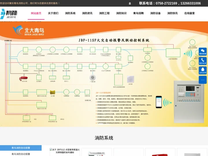Image resolution: width=208 pixels, height=156 pixels.
Task: Click the 联系电话 floating phone button
Action: pos(203,61)
